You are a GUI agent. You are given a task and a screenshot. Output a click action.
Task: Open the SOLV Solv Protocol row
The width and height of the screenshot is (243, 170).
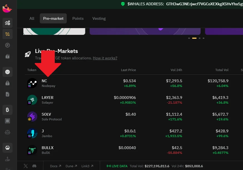point(134,116)
